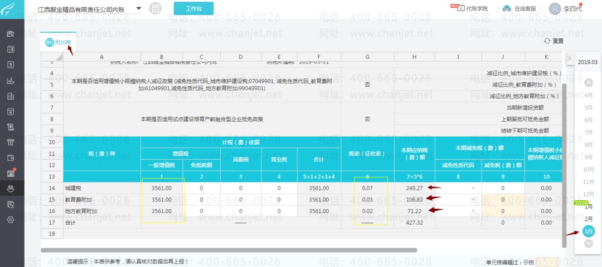The width and height of the screenshot is (602, 267).
Task: Click the 2019.03 period field
Action: click(588, 62)
